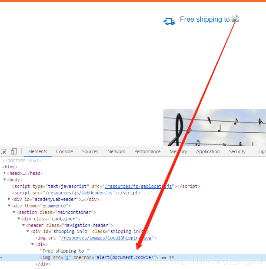Switch to the Memory tab
The width and height of the screenshot is (266, 269).
point(178,151)
